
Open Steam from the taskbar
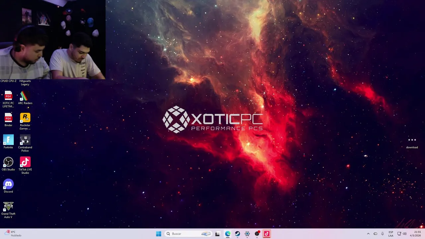point(237,234)
